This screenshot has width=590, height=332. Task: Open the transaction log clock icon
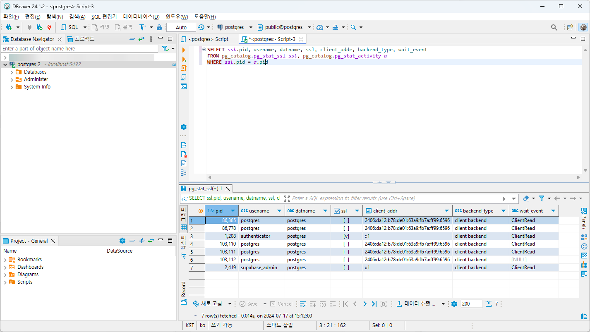pyautogui.click(x=201, y=27)
